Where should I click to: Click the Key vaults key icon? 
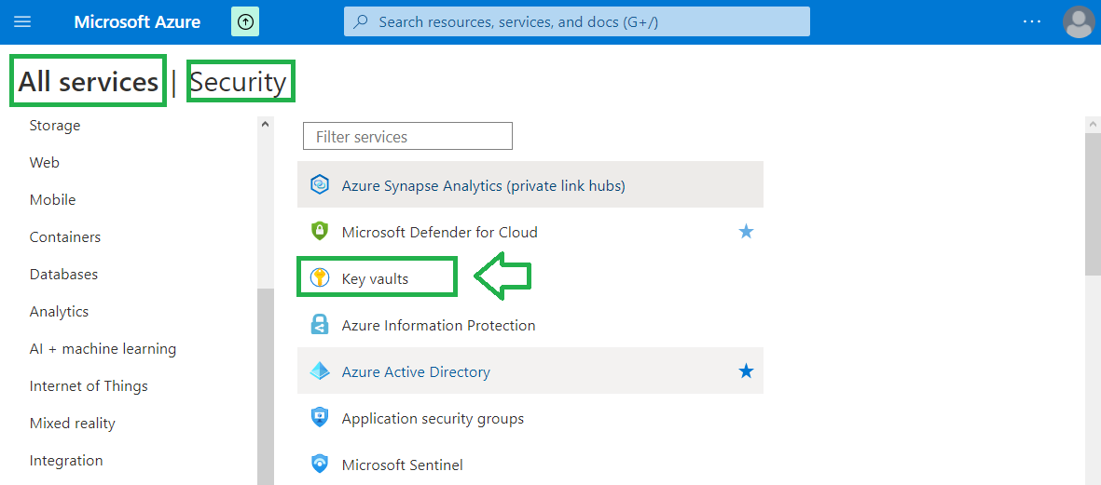click(x=320, y=278)
